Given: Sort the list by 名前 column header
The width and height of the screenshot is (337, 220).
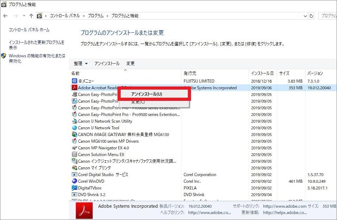Looking at the screenshot, I should (x=75, y=73).
